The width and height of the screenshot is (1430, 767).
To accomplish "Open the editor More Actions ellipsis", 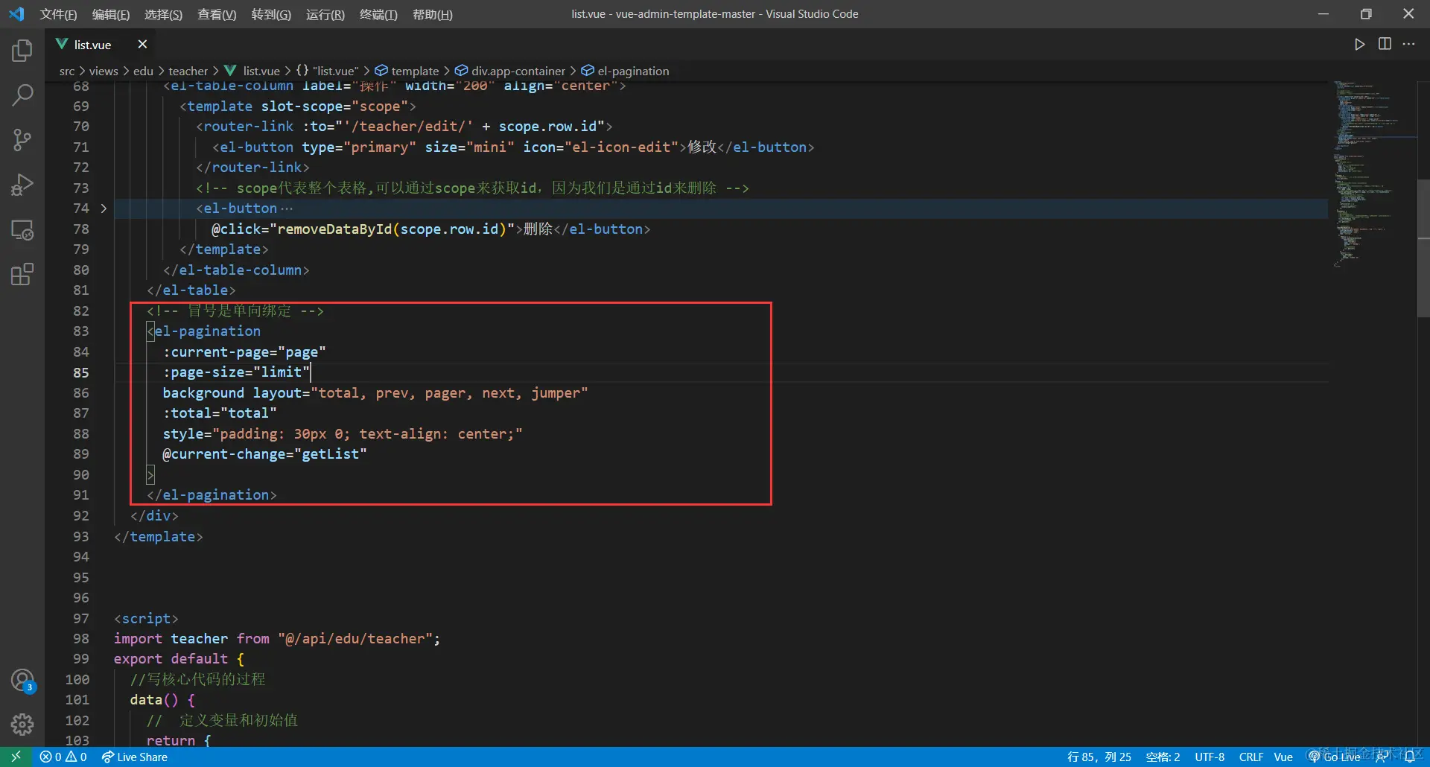I will coord(1408,45).
